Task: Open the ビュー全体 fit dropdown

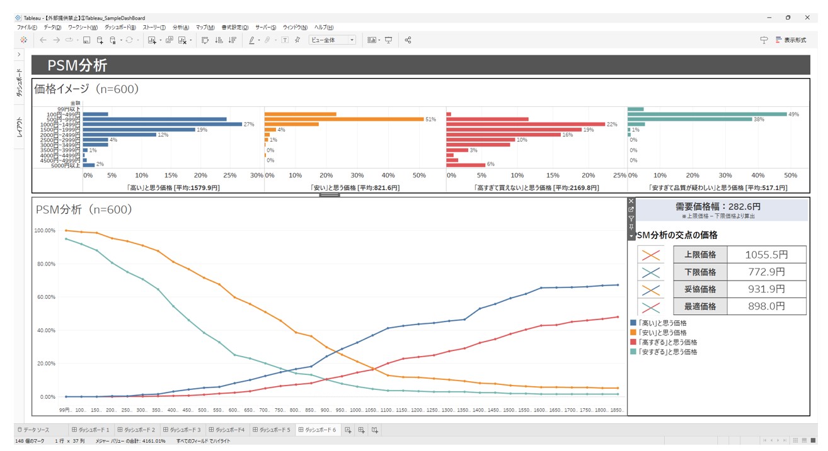Action: pos(332,40)
